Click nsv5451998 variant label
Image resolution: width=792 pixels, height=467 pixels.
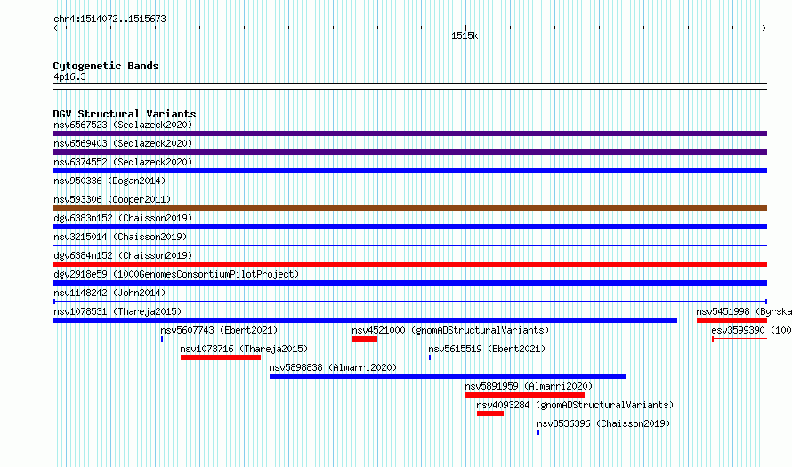pos(744,311)
